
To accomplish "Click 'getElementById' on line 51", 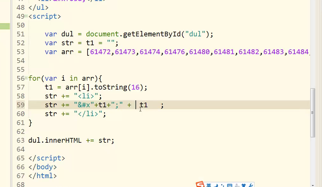I will (152, 34).
